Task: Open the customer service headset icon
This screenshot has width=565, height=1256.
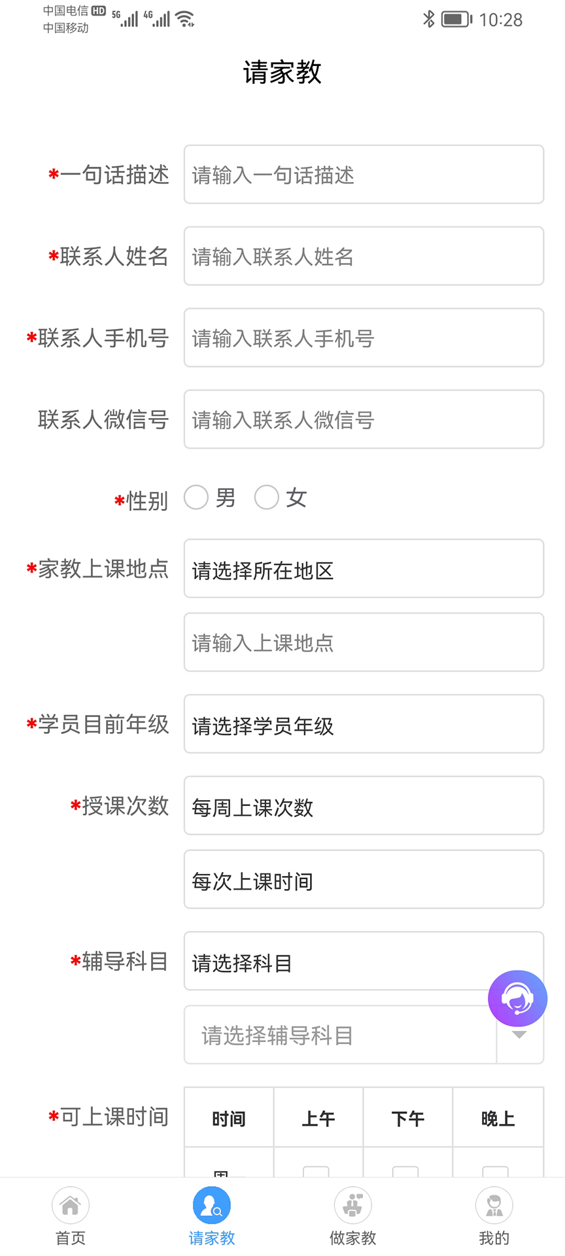Action: [517, 998]
